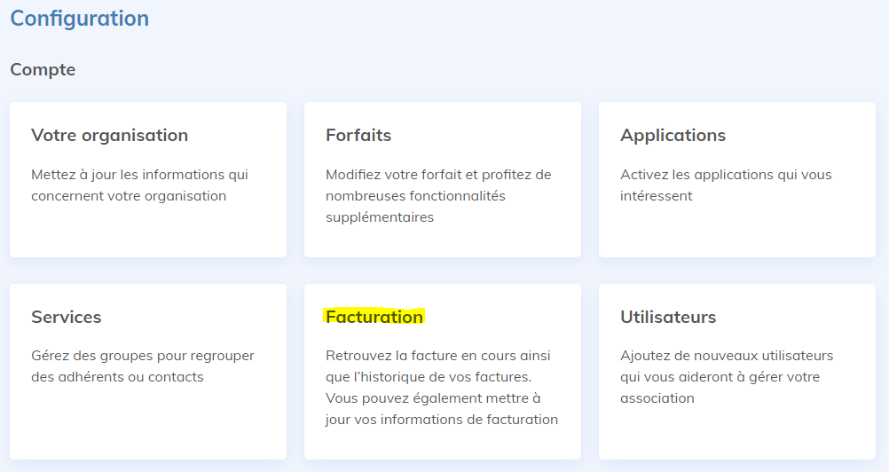
Task: Open the Utilisateurs card title
Action: point(668,318)
